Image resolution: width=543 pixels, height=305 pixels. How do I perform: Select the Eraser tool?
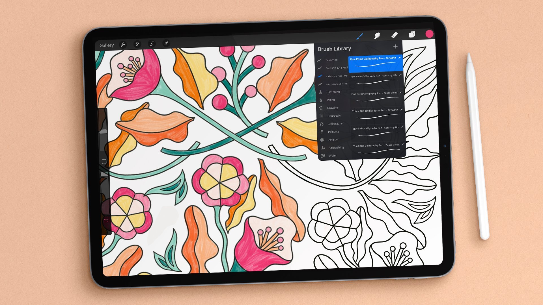click(395, 35)
